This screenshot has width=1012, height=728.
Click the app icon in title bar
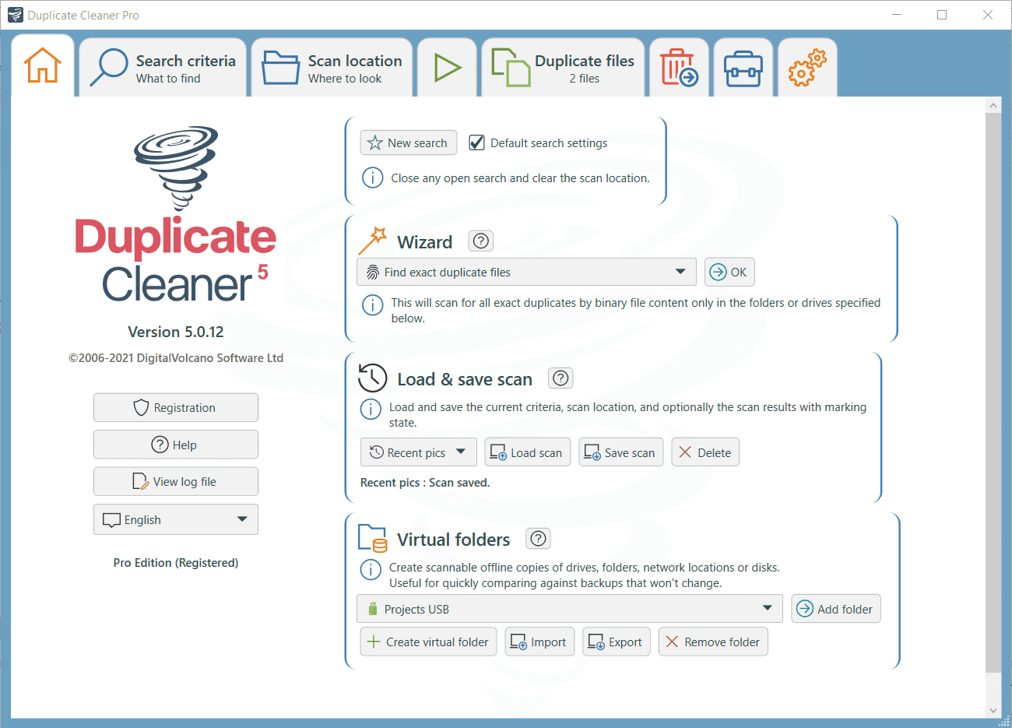[x=16, y=15]
